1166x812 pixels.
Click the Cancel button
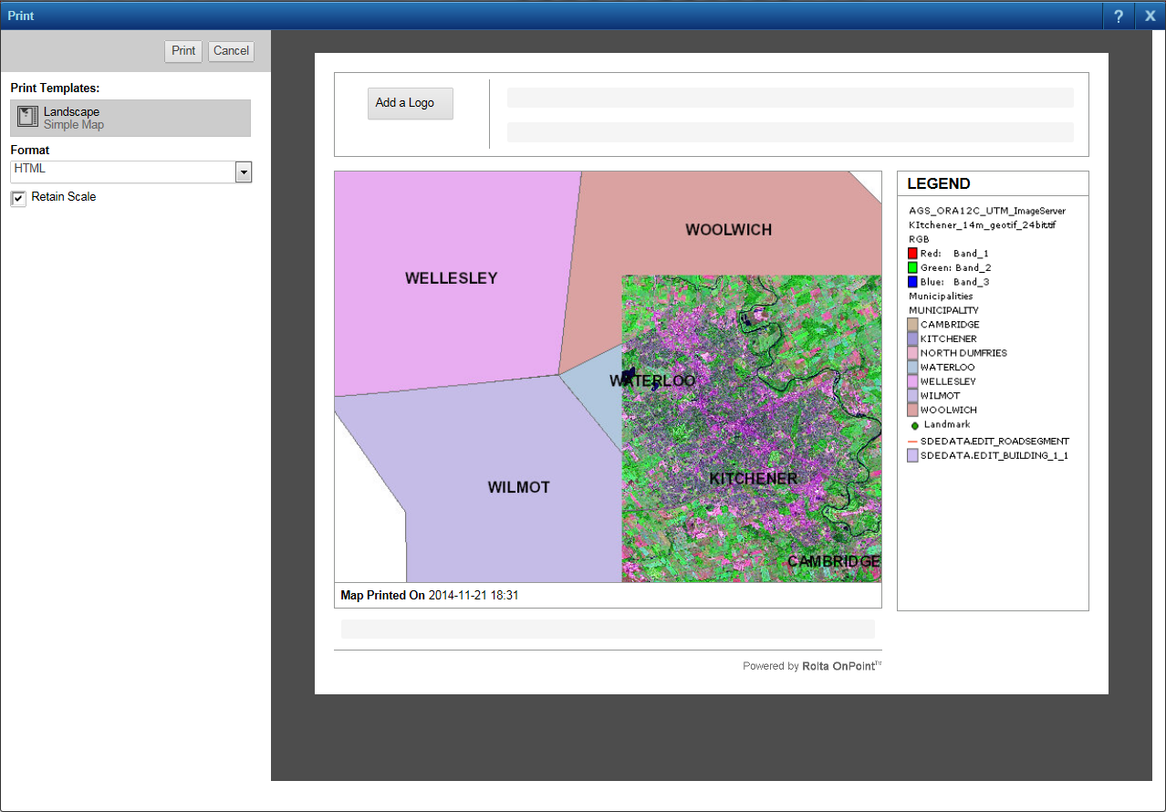pos(231,51)
